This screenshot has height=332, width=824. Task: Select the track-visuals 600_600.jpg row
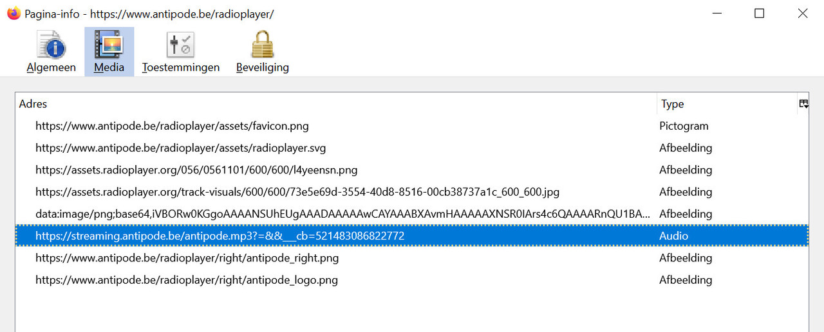[x=412, y=191]
